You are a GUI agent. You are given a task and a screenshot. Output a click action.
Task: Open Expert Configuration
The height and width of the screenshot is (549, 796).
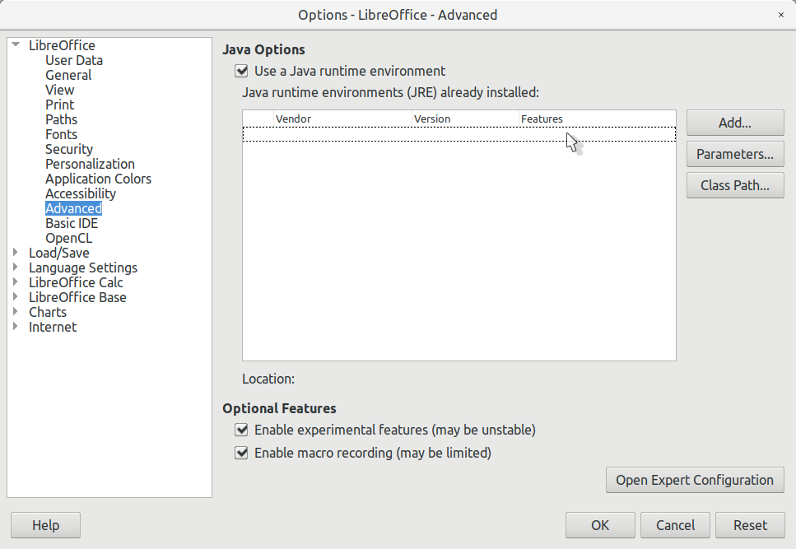tap(694, 480)
